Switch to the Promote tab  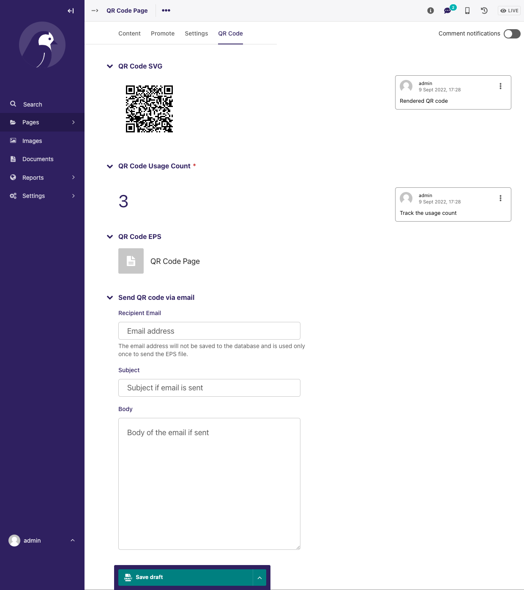pos(163,33)
